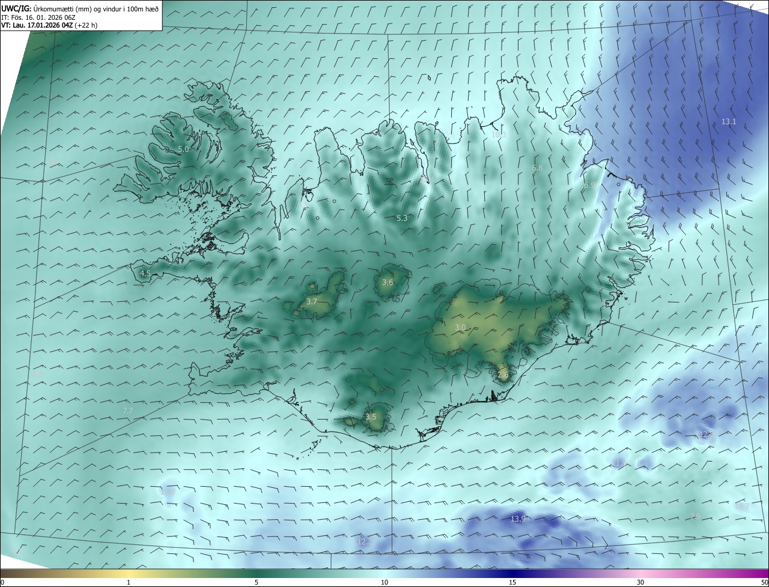769x587 pixels.
Task: Click the 4.5 value on Snæfellsnes peninsula
Action: tap(145, 273)
